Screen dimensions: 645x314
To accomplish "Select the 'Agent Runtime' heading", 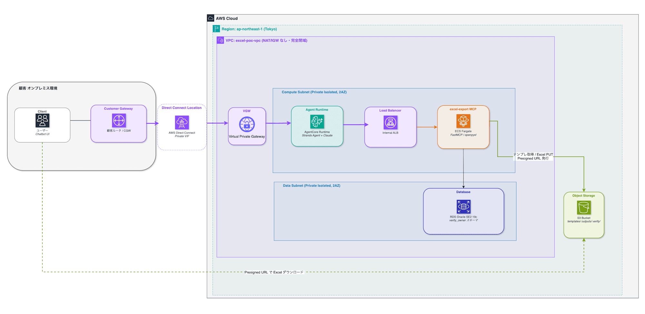I will pos(317,110).
